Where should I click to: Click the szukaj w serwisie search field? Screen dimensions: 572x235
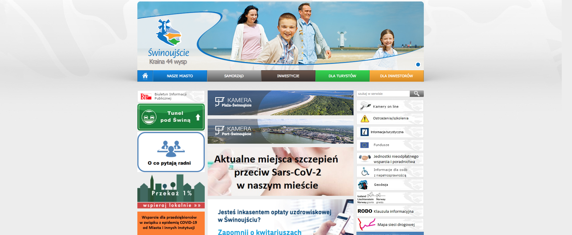tap(383, 94)
